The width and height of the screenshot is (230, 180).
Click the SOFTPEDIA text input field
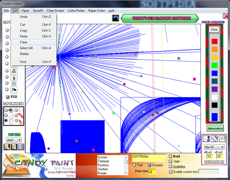(x=149, y=158)
